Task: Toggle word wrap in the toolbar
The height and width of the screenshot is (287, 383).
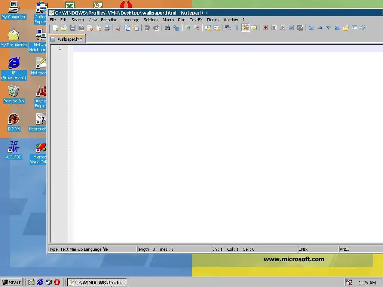Action: pos(228,28)
